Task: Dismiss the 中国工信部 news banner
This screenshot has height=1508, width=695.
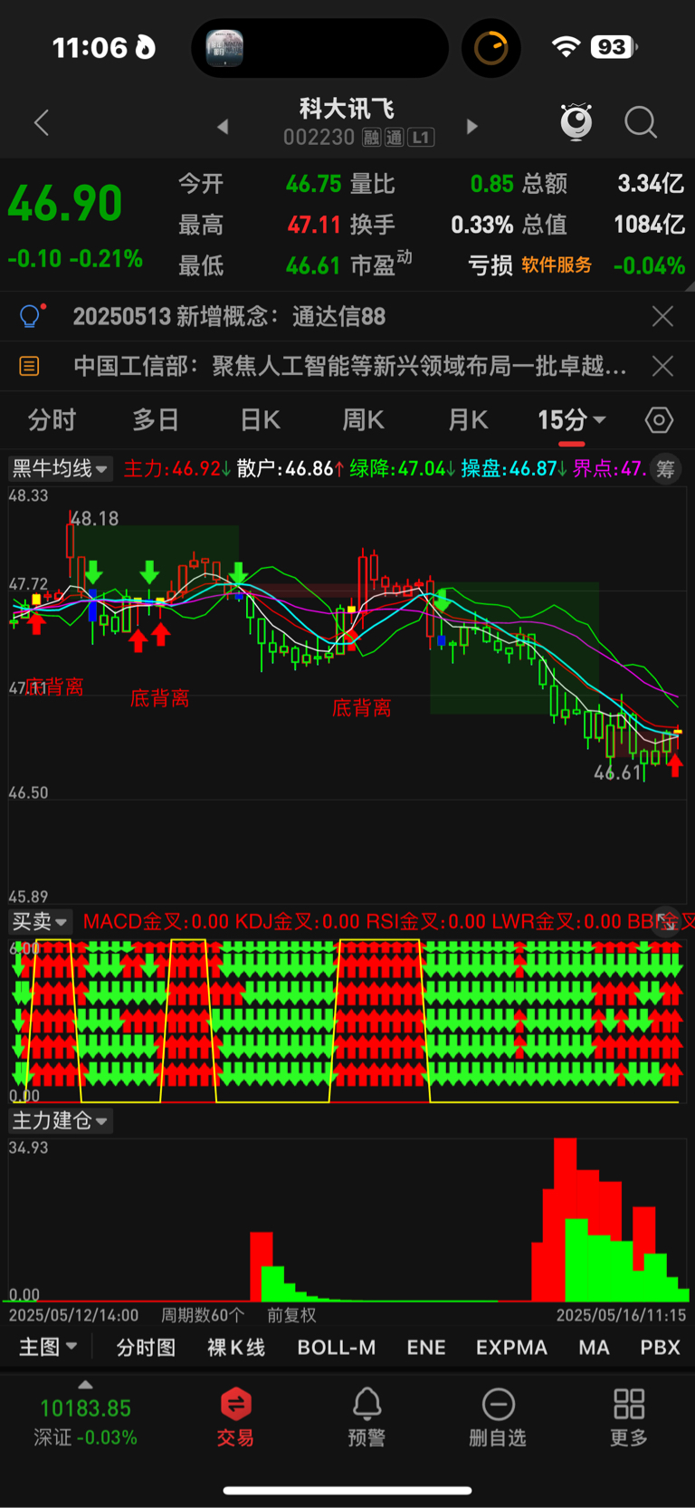Action: click(662, 366)
